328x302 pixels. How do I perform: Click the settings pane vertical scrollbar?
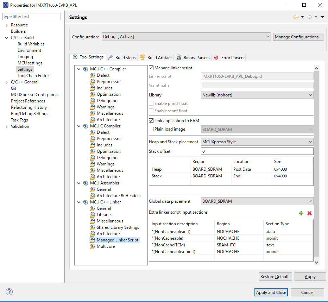pos(316,164)
